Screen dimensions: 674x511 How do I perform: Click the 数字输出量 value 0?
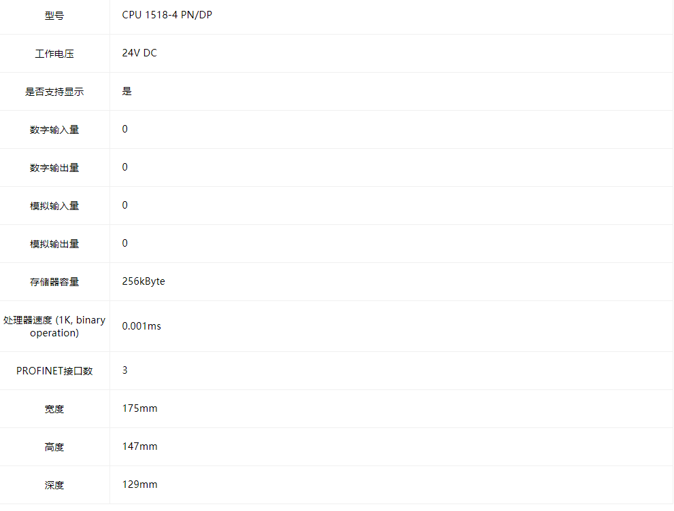[x=124, y=167]
